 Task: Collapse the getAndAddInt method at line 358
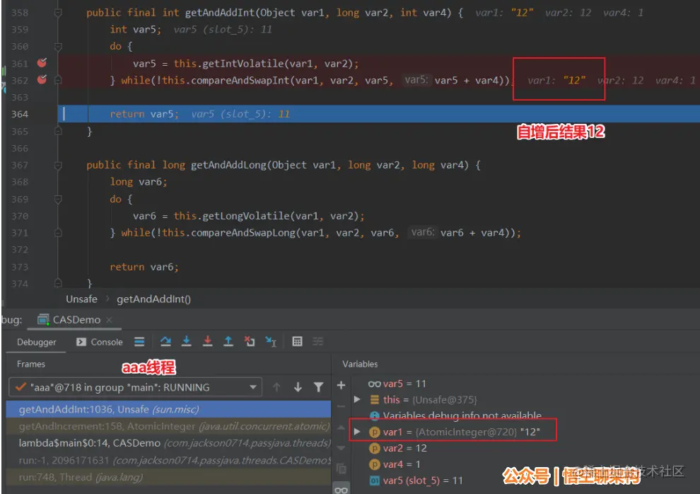58,13
